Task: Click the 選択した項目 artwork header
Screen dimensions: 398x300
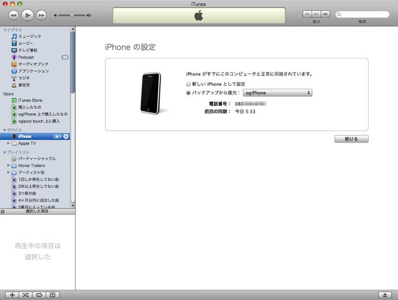Action: 37,212
